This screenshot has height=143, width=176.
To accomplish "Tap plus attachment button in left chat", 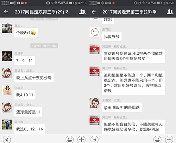I will click(81, 139).
